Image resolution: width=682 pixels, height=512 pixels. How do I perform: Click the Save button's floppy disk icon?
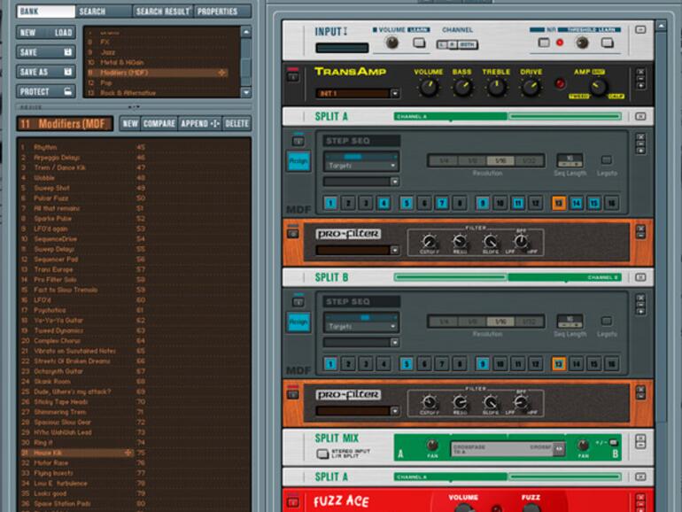click(67, 52)
